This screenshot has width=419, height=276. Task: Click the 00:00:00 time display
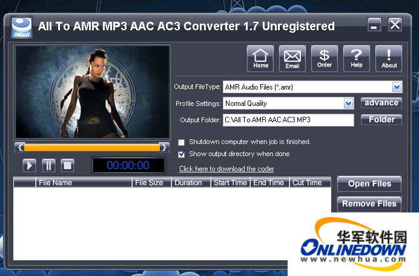128,166
